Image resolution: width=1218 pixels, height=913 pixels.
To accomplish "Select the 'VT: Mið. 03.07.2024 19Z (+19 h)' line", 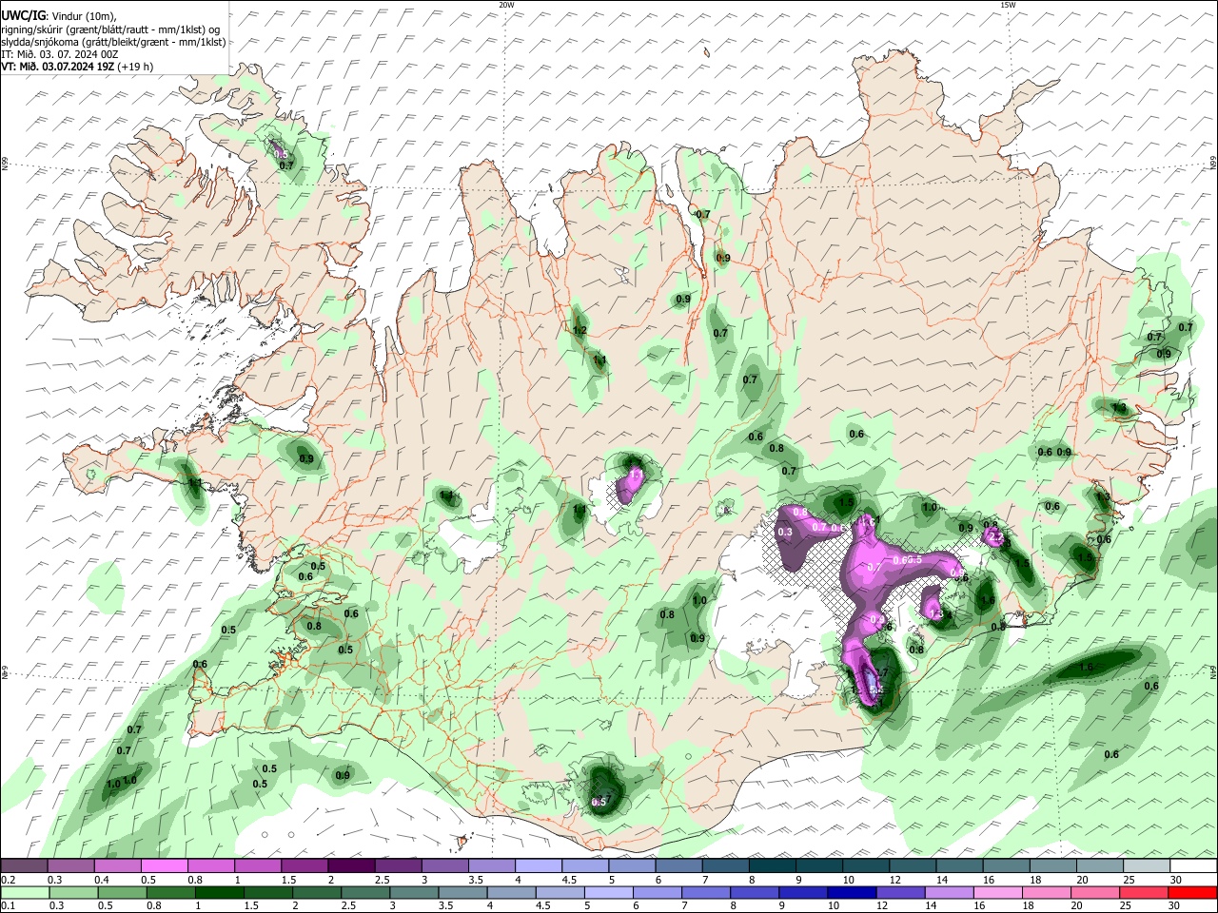I will [x=77, y=67].
